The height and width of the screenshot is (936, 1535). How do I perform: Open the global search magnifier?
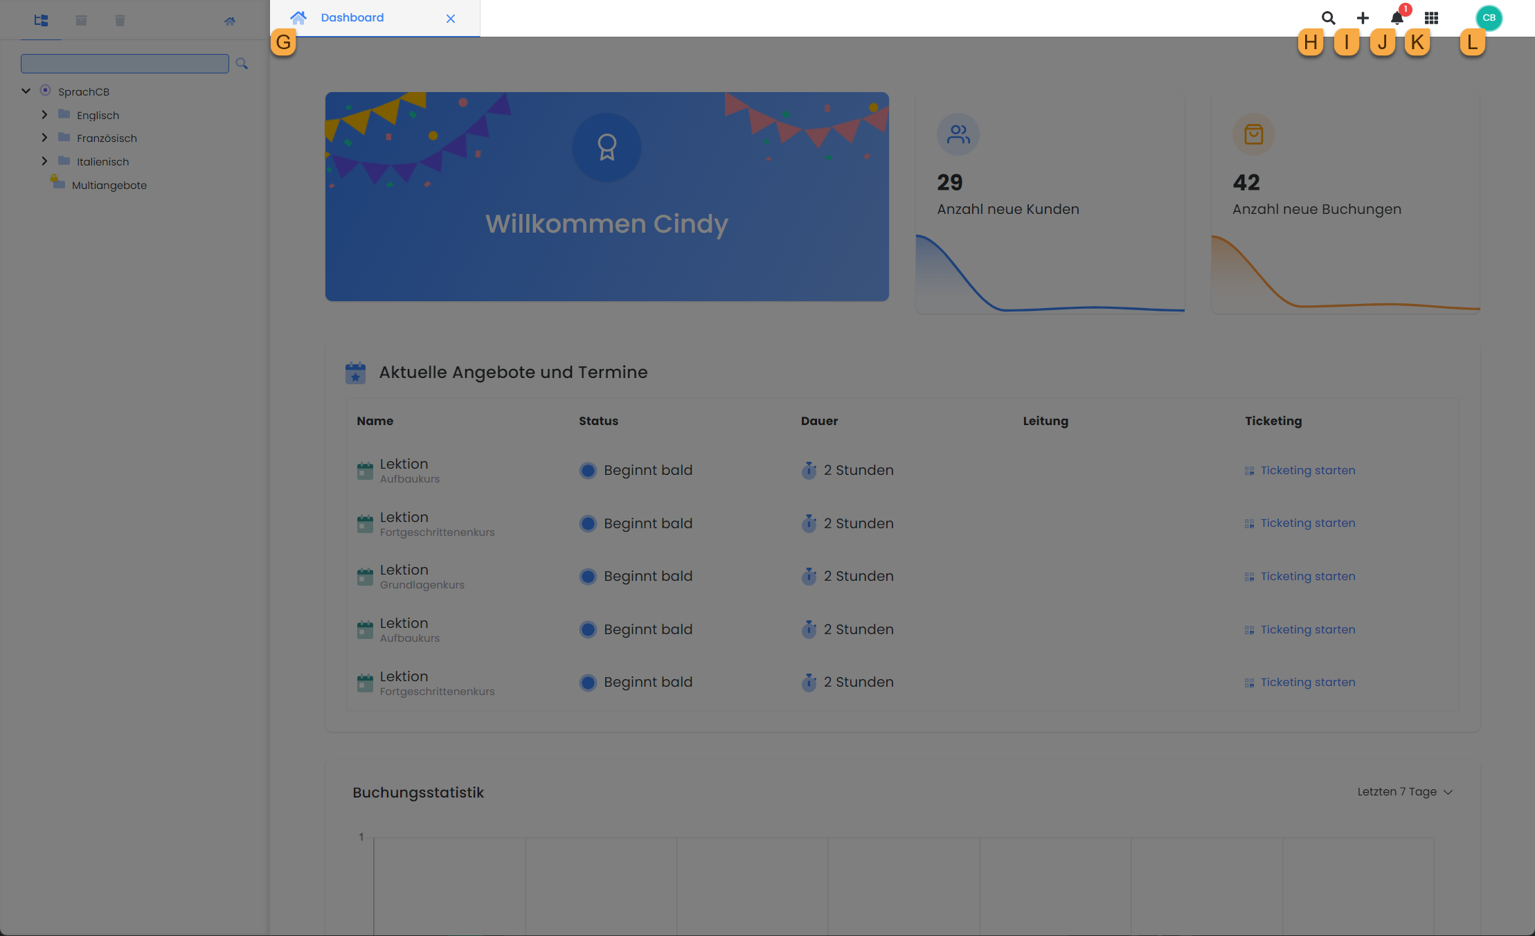tap(1328, 17)
